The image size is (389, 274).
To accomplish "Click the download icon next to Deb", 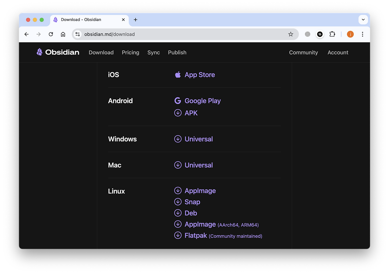I will 178,213.
